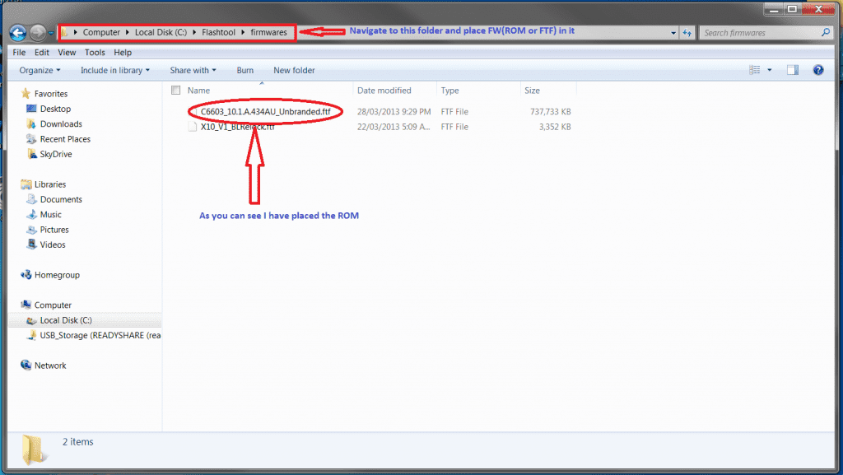This screenshot has height=475, width=843.
Task: Open USB_Storage (READYSHARE) drive
Action: point(100,335)
